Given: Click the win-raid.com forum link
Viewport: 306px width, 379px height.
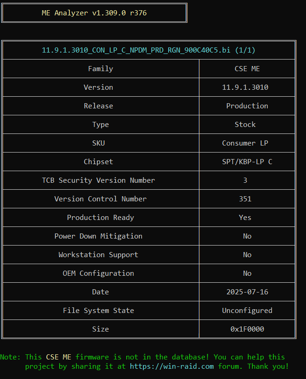Looking at the screenshot, I should tap(172, 366).
